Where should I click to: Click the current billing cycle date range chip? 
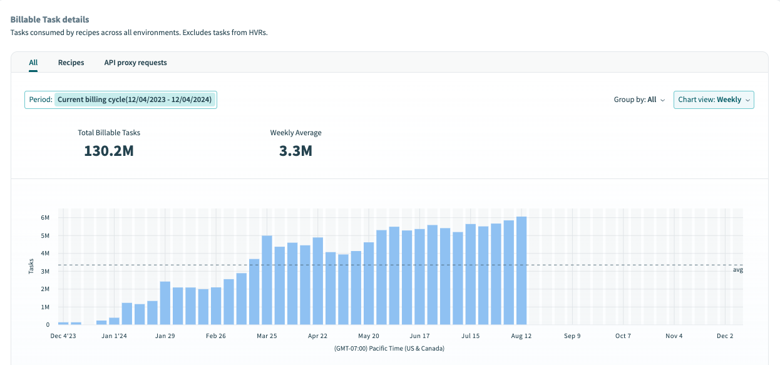coord(136,100)
